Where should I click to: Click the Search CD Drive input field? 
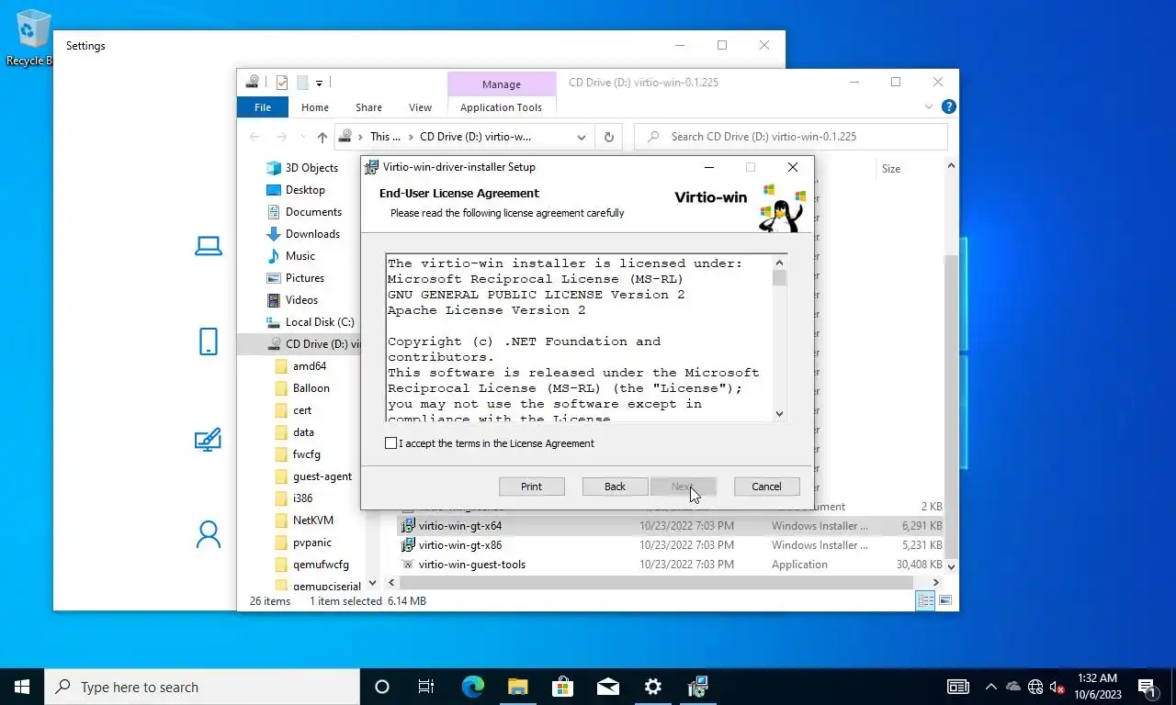pyautogui.click(x=791, y=137)
